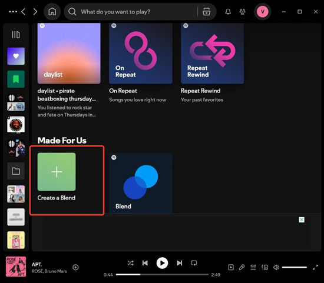Skip to next track
This screenshot has width=324, height=283.
click(x=179, y=263)
